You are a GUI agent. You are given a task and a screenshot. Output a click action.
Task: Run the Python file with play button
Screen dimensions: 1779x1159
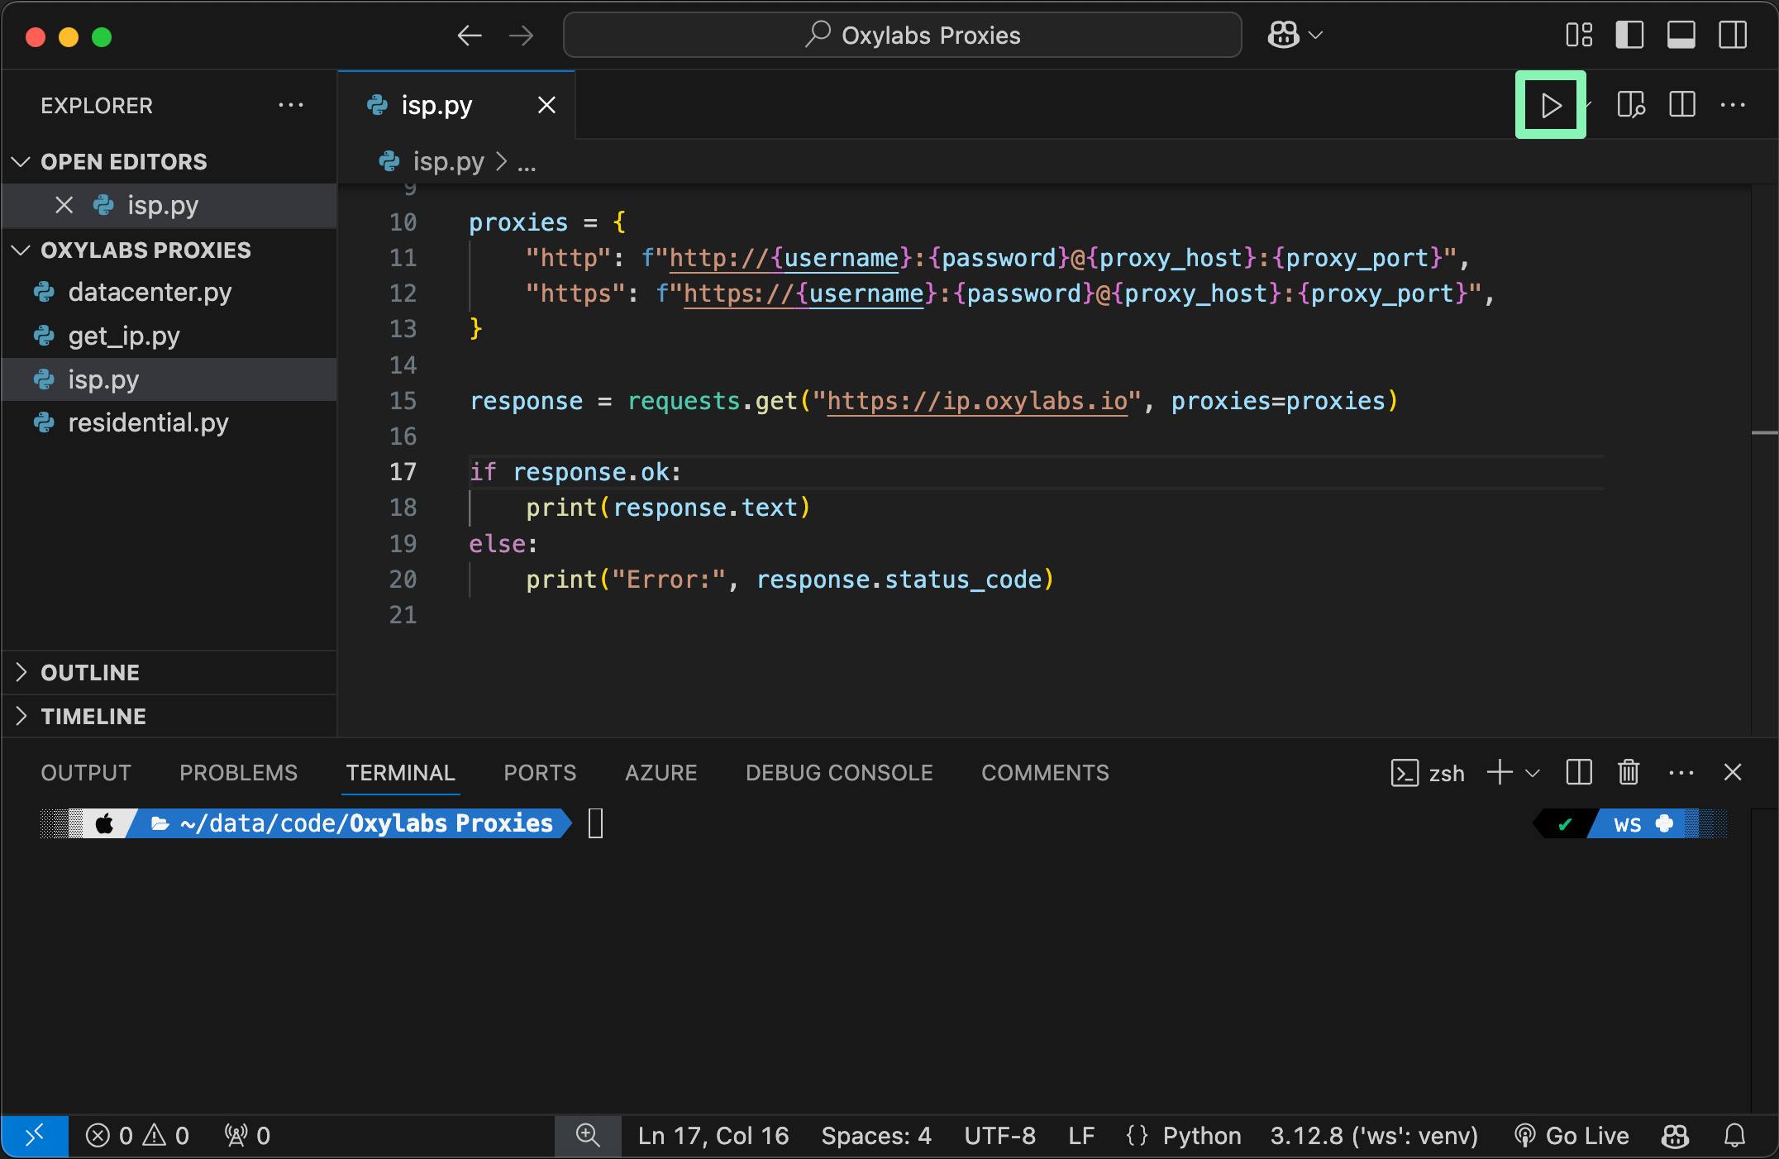(1550, 106)
